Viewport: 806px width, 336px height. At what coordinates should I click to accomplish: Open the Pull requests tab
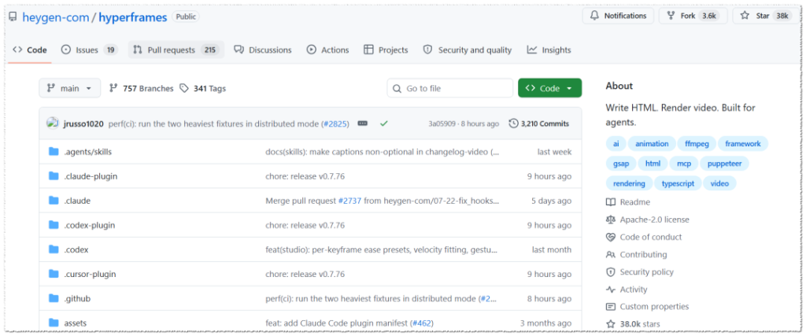point(176,50)
